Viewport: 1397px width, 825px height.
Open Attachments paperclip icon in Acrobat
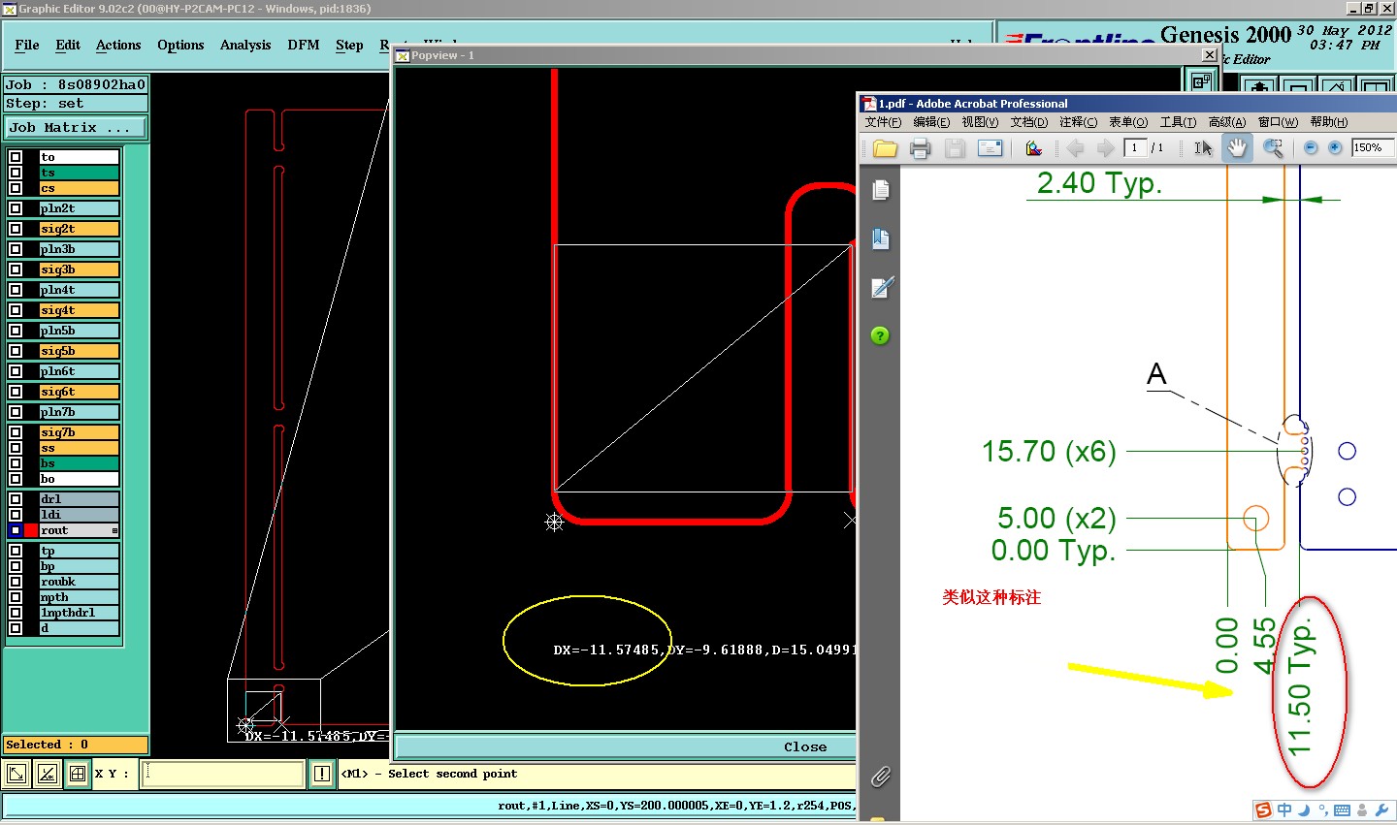880,776
